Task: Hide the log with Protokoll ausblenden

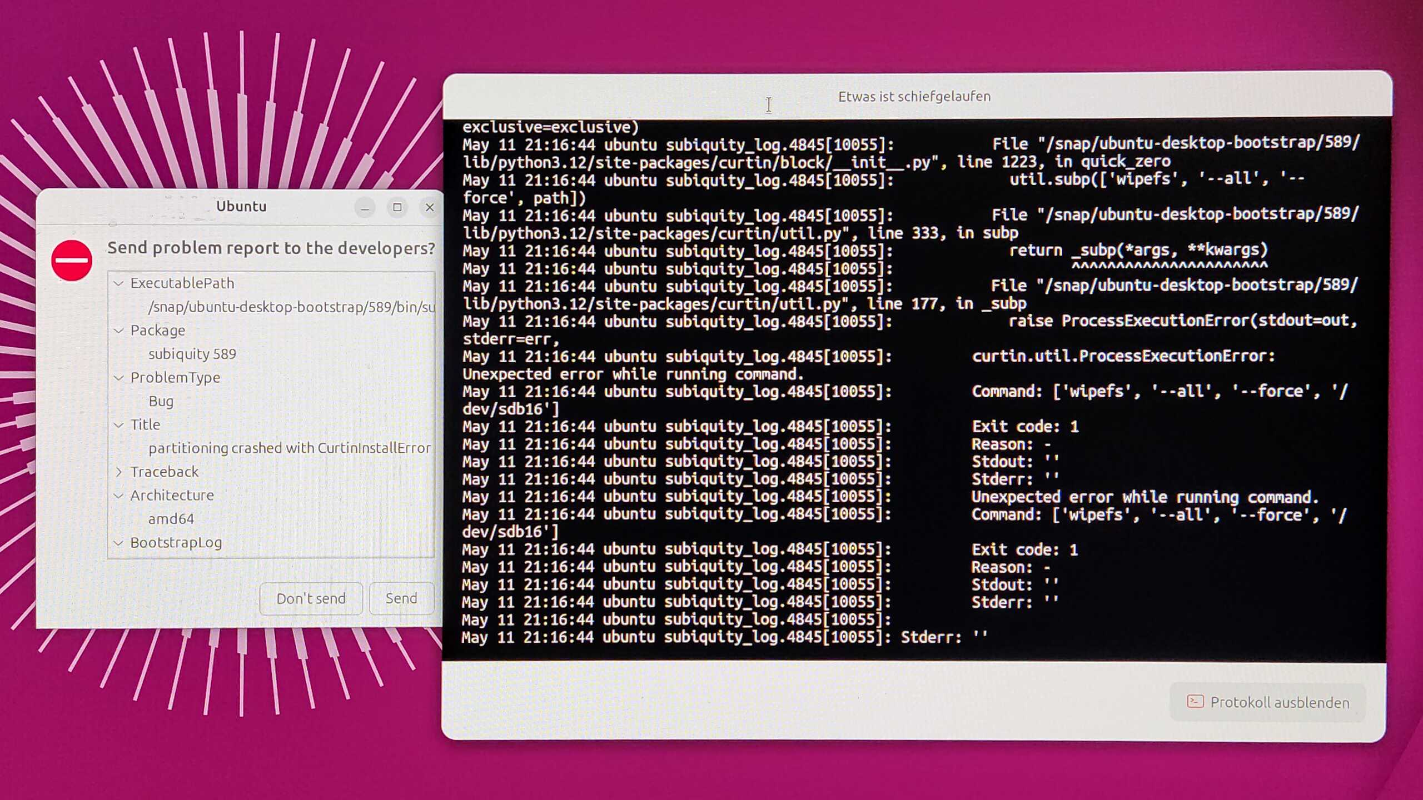Action: click(x=1267, y=702)
